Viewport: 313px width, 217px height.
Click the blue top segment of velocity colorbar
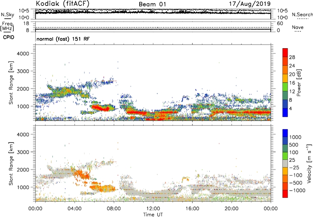[x=285, y=133]
